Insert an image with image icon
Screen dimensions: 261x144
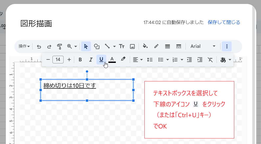point(132,47)
